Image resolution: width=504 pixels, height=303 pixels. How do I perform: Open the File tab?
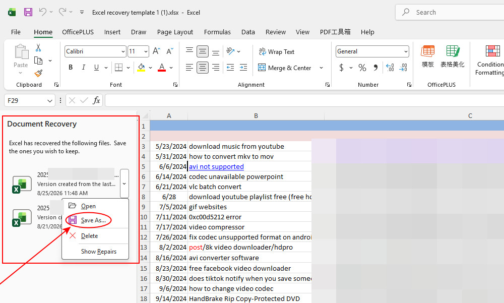16,32
